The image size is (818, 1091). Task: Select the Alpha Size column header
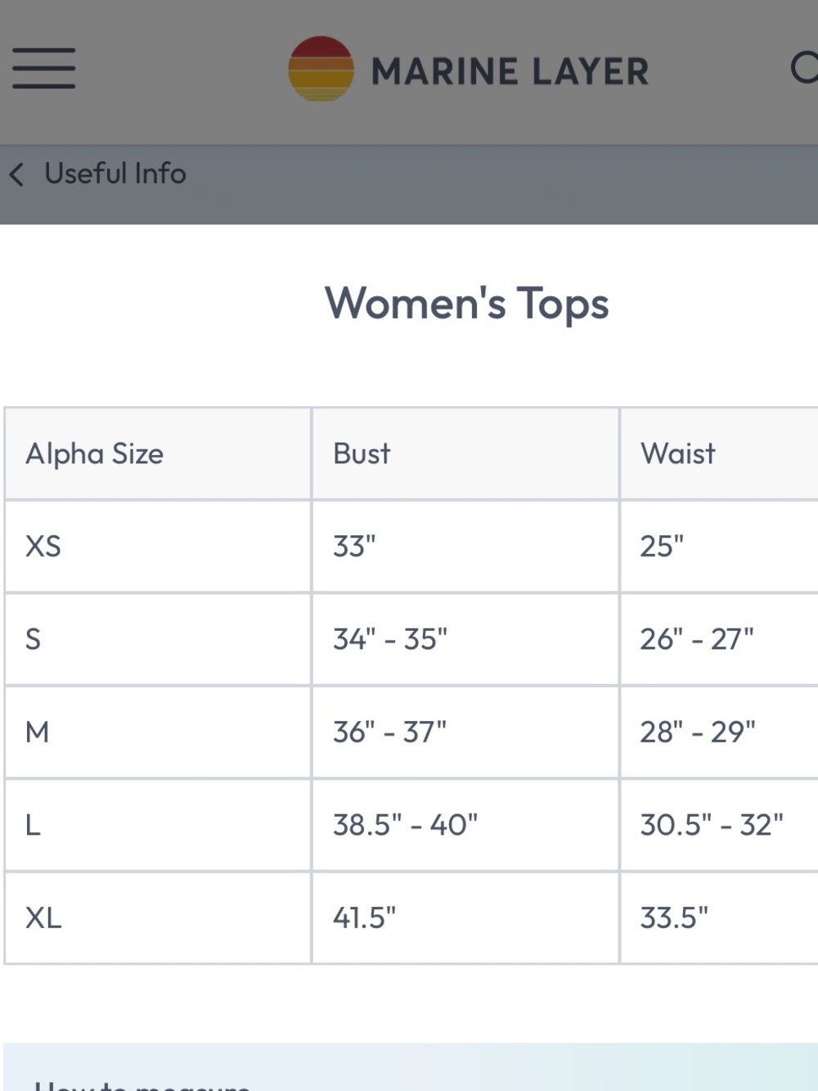[x=158, y=453]
